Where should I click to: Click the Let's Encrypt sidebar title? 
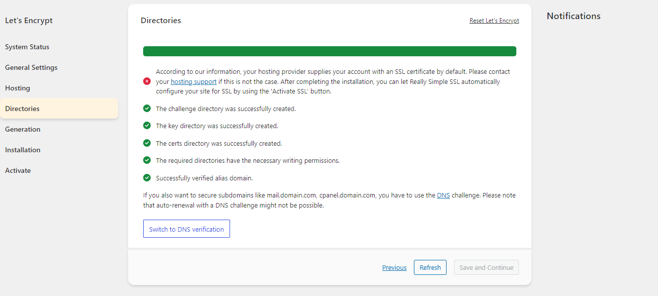tap(29, 21)
